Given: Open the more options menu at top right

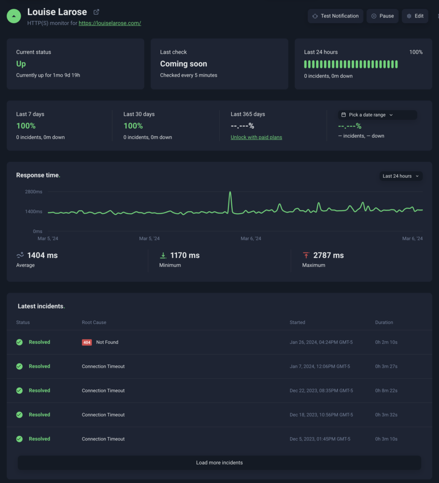Looking at the screenshot, I should point(438,16).
